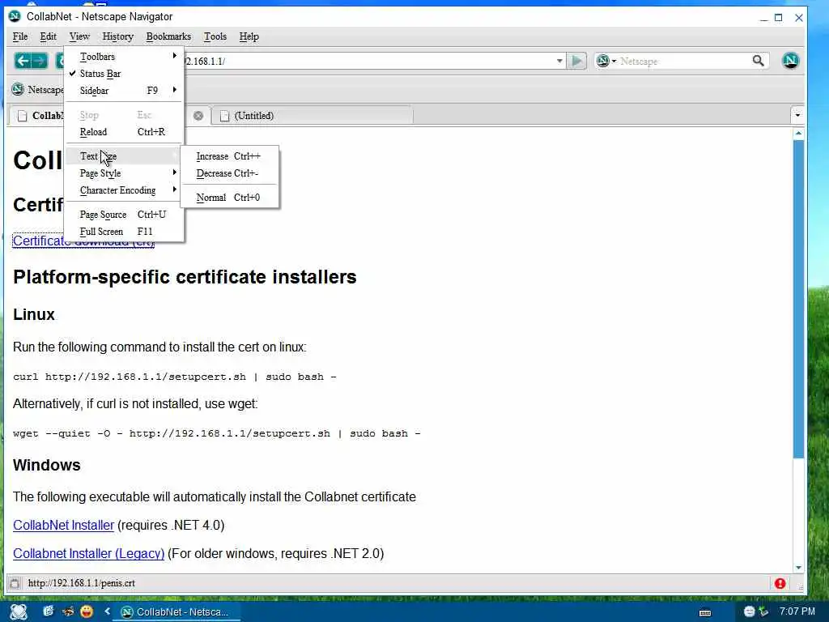Open the Edit menu
Screen dimensions: 829x622
tap(48, 36)
